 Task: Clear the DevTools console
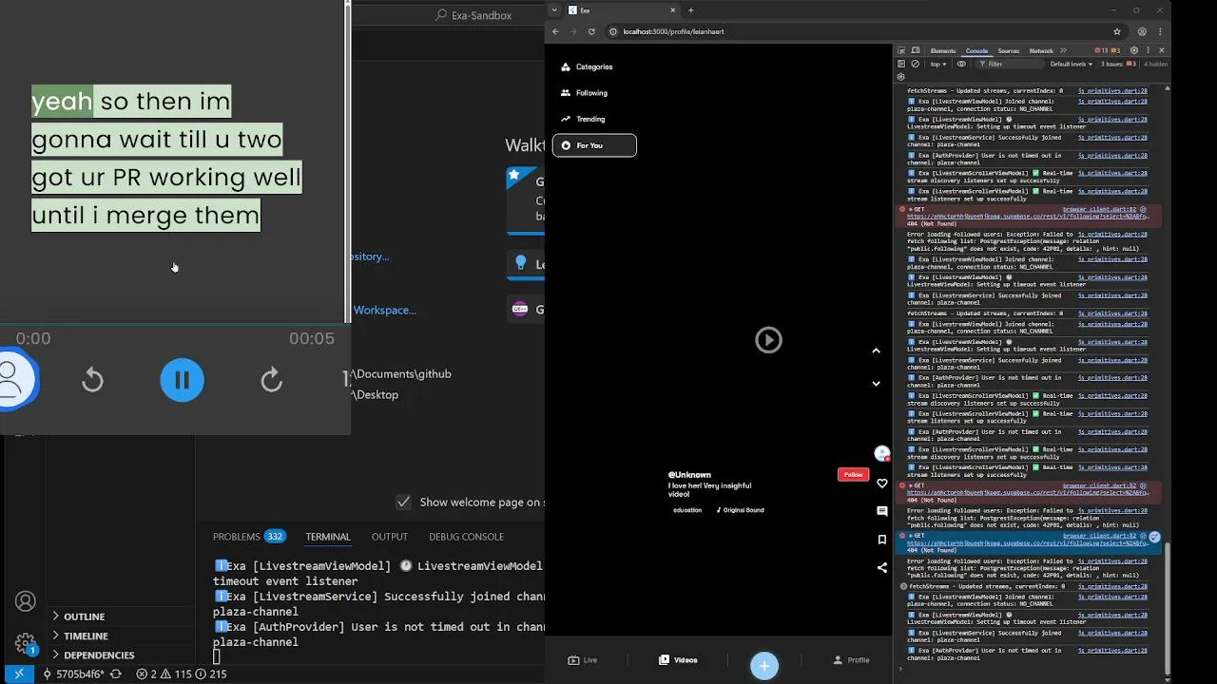915,64
